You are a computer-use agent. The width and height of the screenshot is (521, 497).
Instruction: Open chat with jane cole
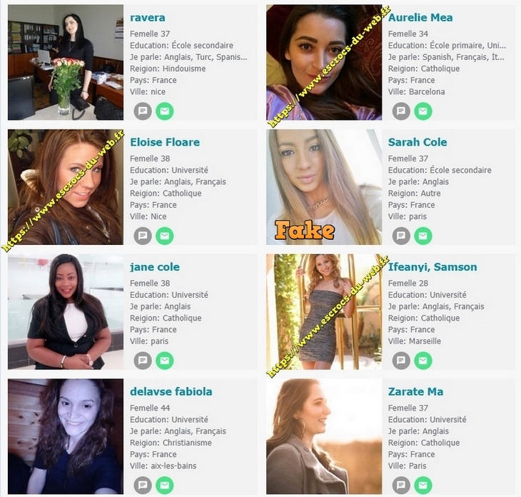(143, 361)
